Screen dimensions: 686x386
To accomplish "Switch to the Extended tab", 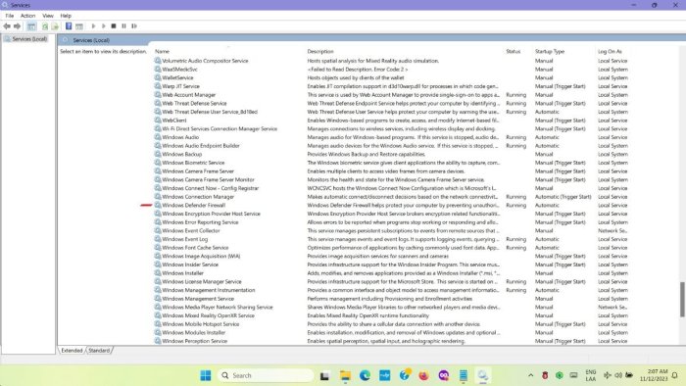I will 72,351.
